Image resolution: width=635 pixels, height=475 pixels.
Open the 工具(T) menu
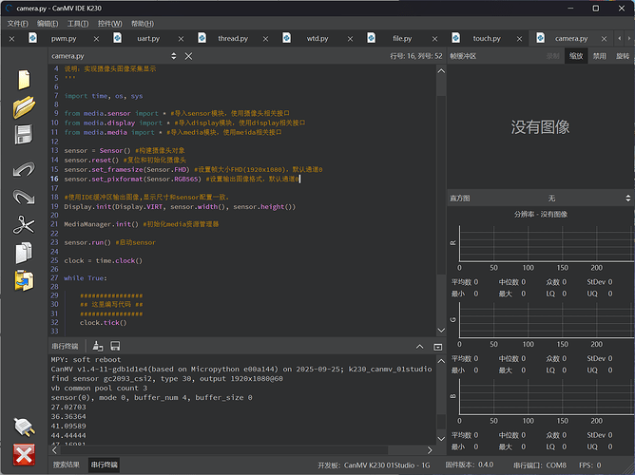(x=78, y=23)
